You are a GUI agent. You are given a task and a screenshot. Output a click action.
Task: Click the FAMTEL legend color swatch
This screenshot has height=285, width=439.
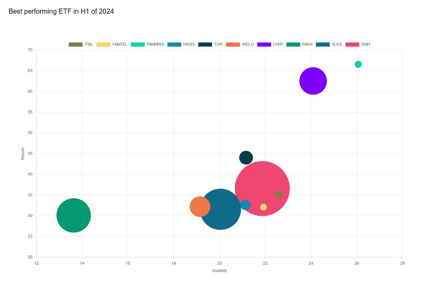coord(103,45)
